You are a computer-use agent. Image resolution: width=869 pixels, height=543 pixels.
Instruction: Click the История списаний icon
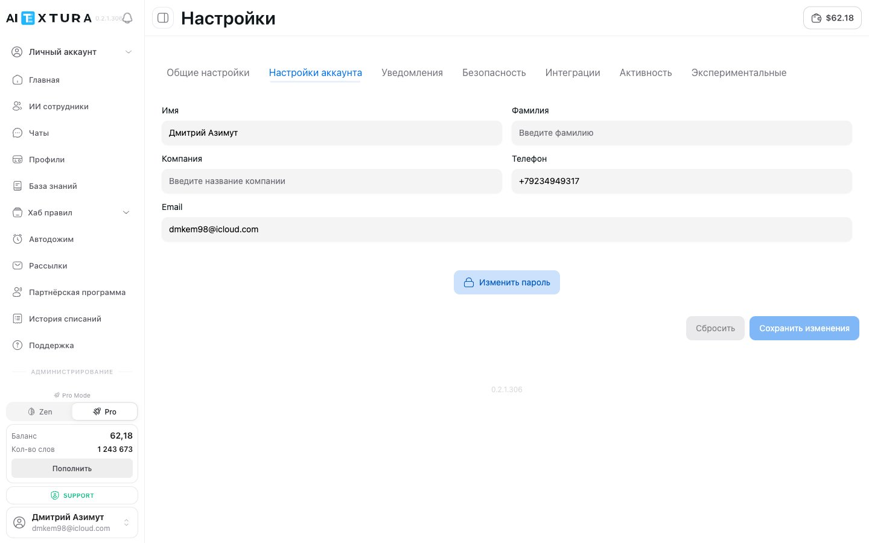tap(18, 319)
